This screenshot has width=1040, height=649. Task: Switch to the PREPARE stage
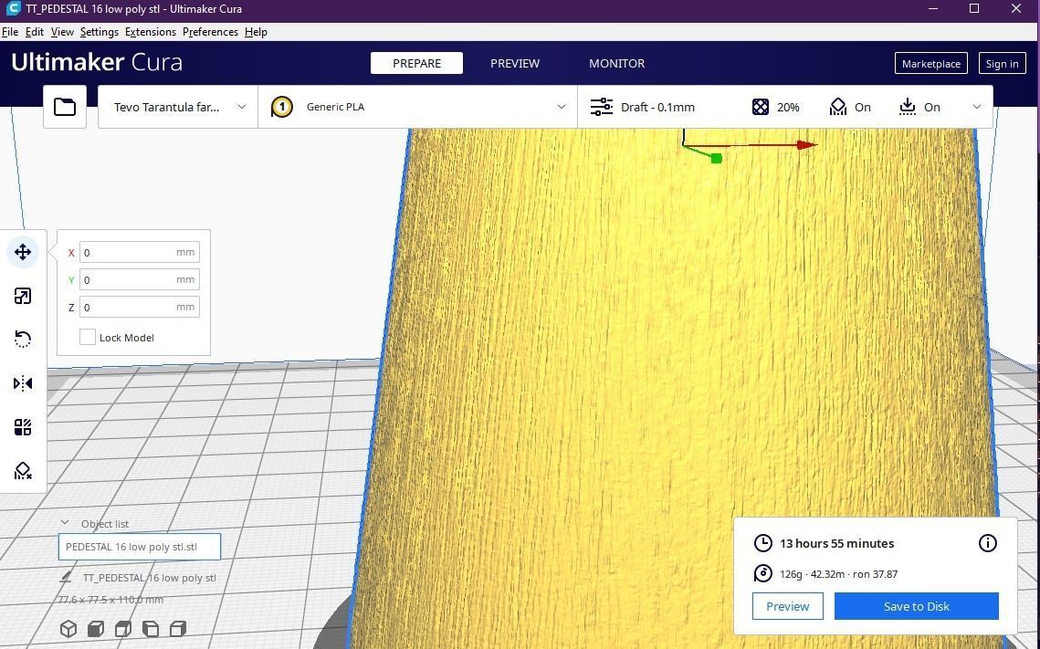click(416, 63)
